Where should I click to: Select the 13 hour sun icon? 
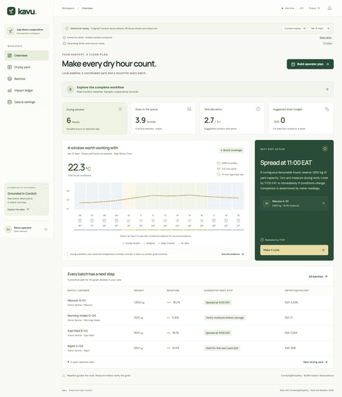[165, 221]
